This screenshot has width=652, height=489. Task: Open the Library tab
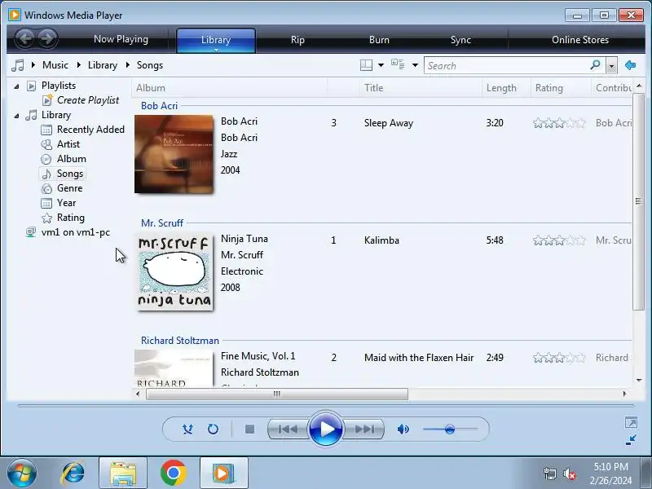click(216, 40)
